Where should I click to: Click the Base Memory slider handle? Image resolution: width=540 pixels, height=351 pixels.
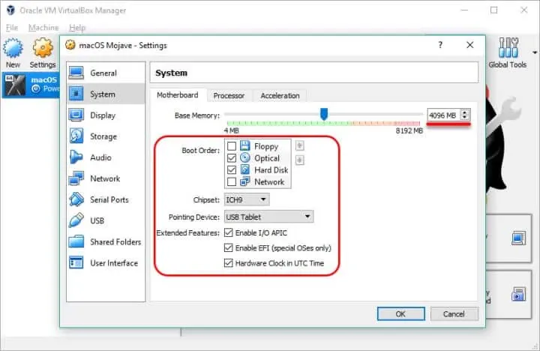[324, 114]
